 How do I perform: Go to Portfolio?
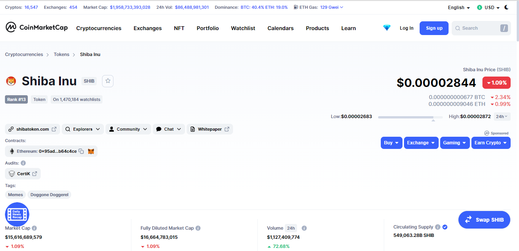[x=208, y=28]
